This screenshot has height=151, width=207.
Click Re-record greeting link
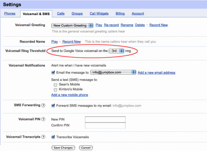(x=111, y=25)
